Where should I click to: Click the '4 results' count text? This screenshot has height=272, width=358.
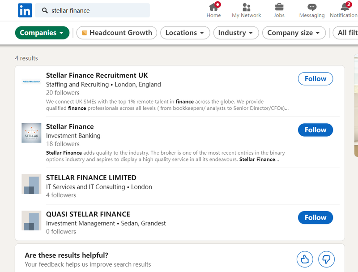tap(26, 58)
